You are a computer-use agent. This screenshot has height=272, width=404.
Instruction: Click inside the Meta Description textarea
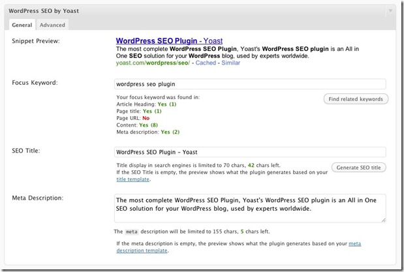[x=250, y=208]
